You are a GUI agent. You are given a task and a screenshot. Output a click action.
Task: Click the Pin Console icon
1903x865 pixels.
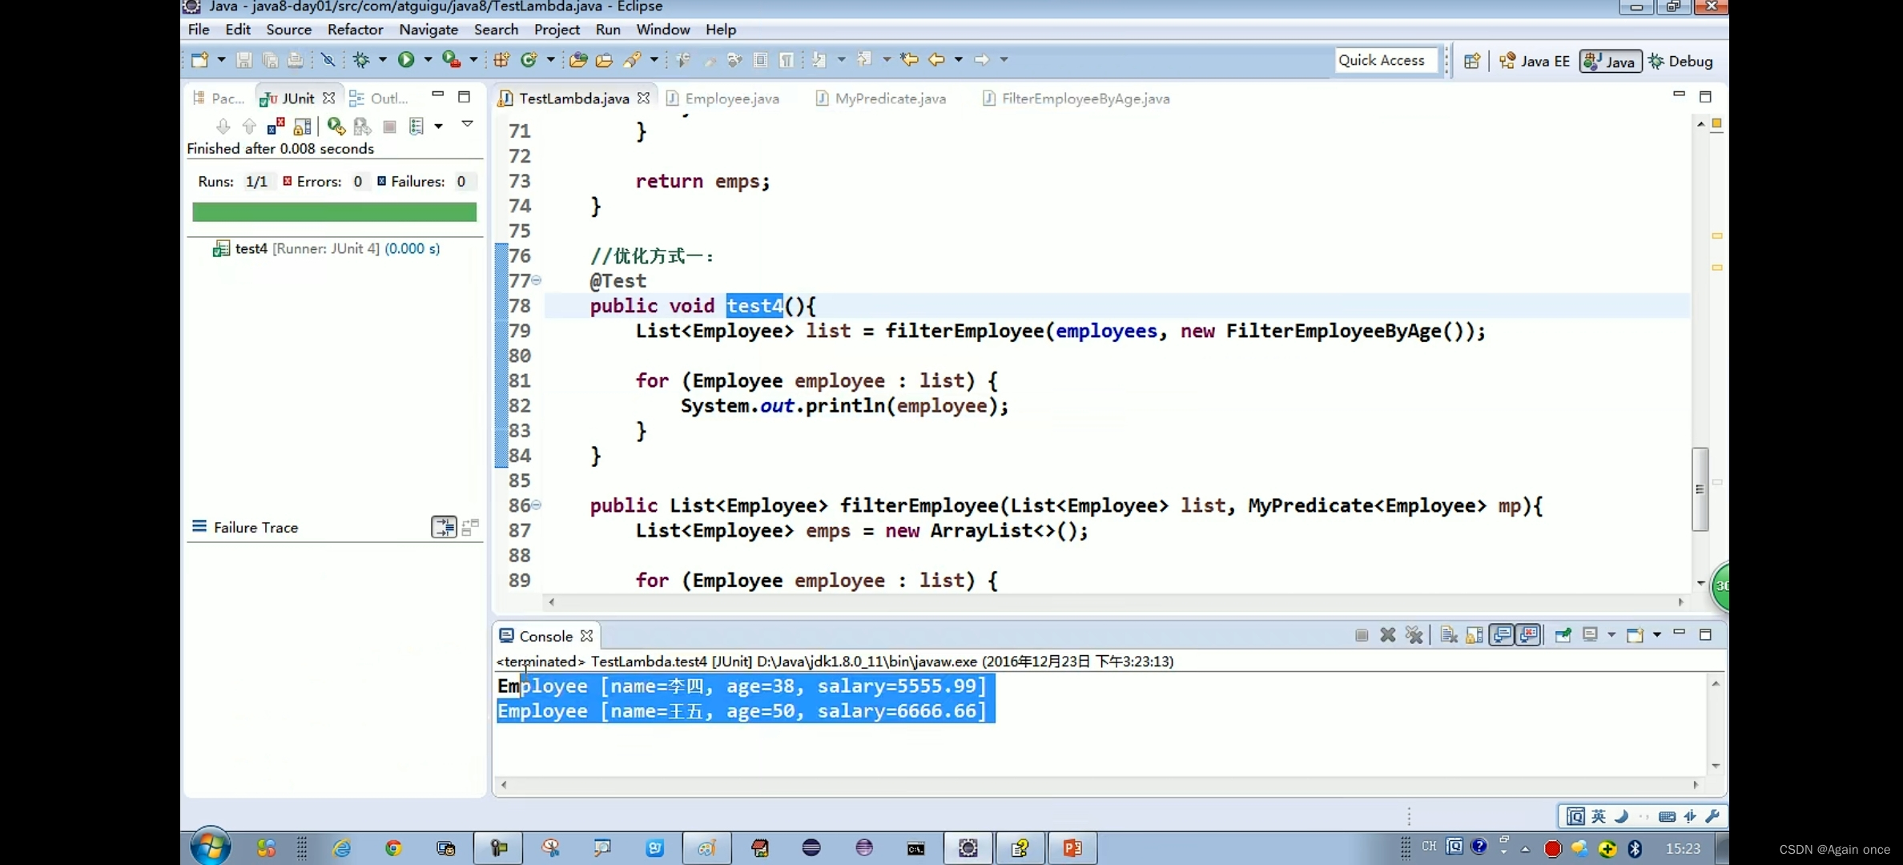click(x=1563, y=635)
